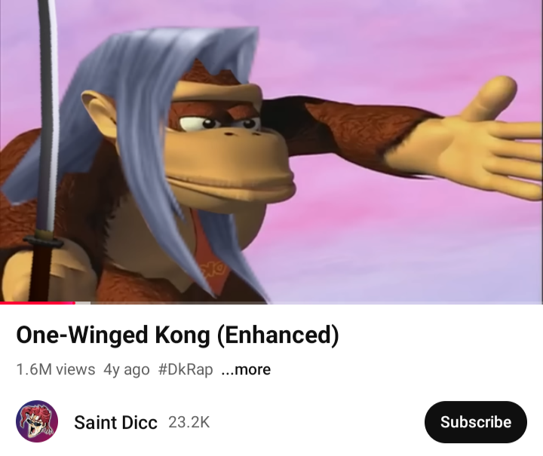Click the 4y ago upload date
Viewport: 543px width, 456px height.
tap(127, 369)
